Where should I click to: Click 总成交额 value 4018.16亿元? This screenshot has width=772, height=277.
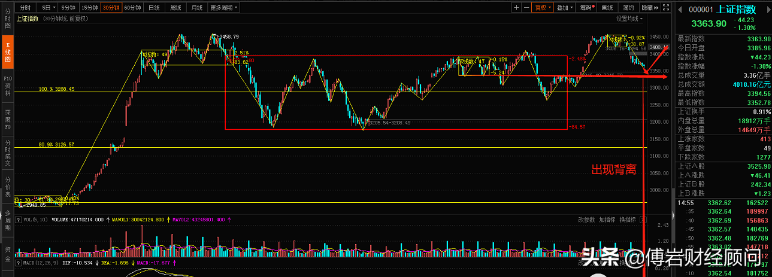(752, 84)
